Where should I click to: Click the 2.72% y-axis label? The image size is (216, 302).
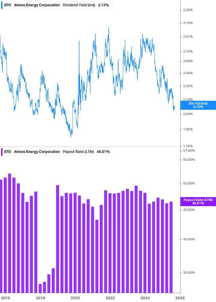[188, 51]
